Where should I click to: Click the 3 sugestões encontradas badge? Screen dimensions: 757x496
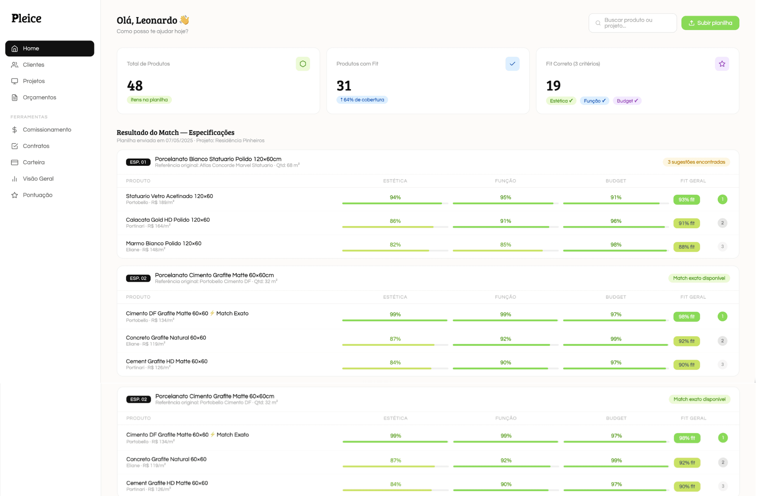(696, 162)
